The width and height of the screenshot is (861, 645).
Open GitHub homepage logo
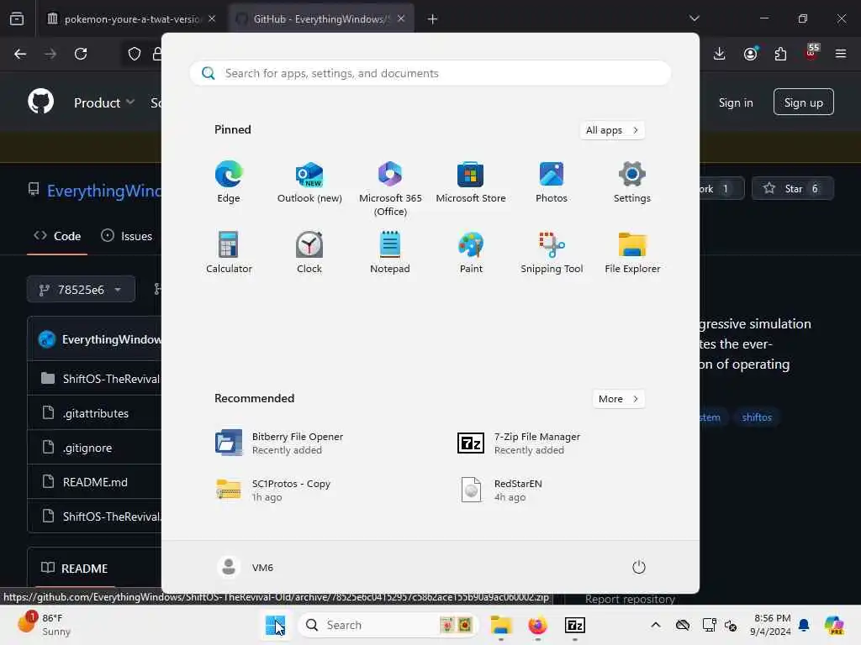40,102
